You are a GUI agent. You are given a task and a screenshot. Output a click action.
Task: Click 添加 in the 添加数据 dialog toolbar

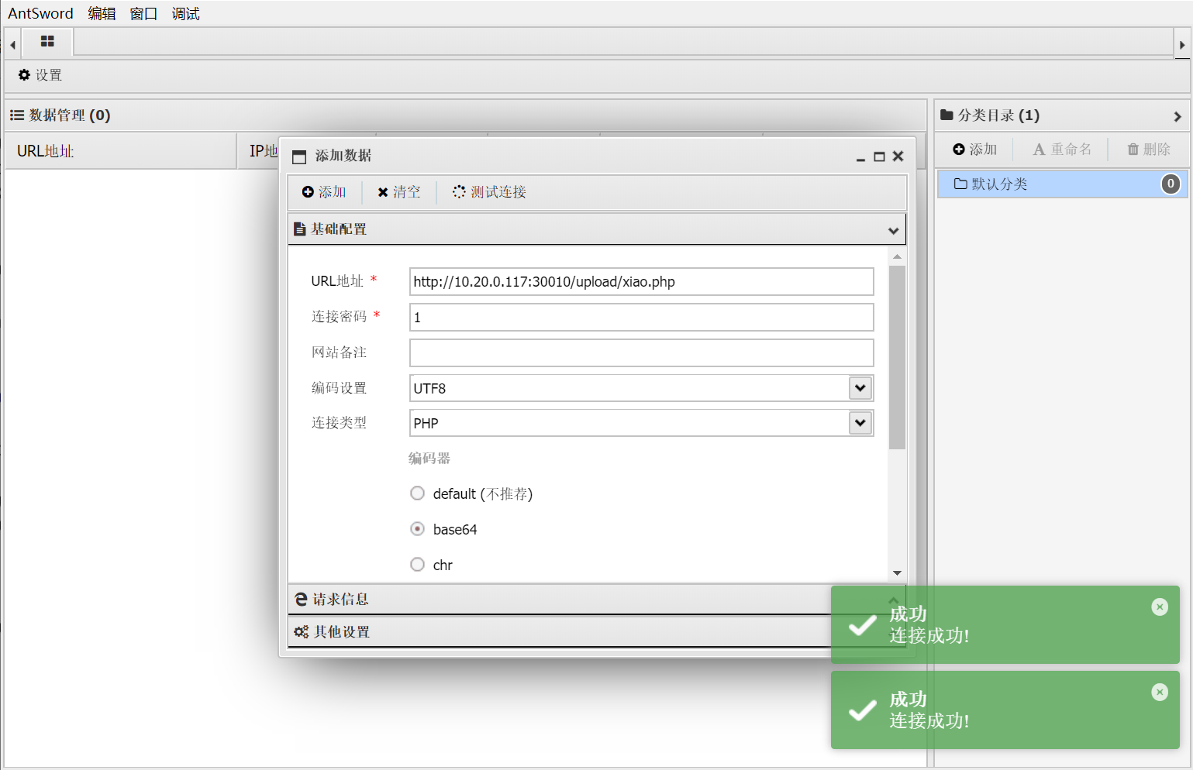pyautogui.click(x=324, y=192)
